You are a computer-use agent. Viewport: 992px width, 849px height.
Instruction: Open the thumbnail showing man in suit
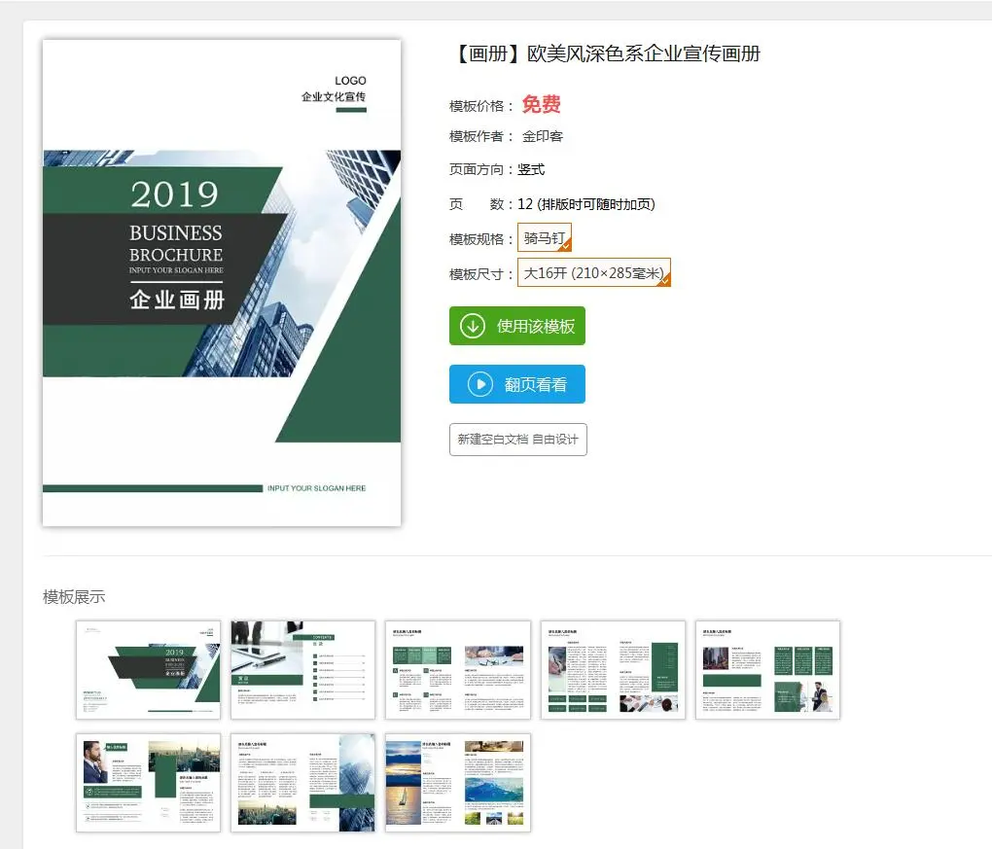pyautogui.click(x=148, y=783)
